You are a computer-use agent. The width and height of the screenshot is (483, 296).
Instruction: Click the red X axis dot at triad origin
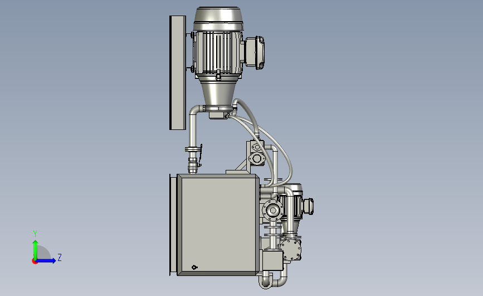[x=35, y=262]
